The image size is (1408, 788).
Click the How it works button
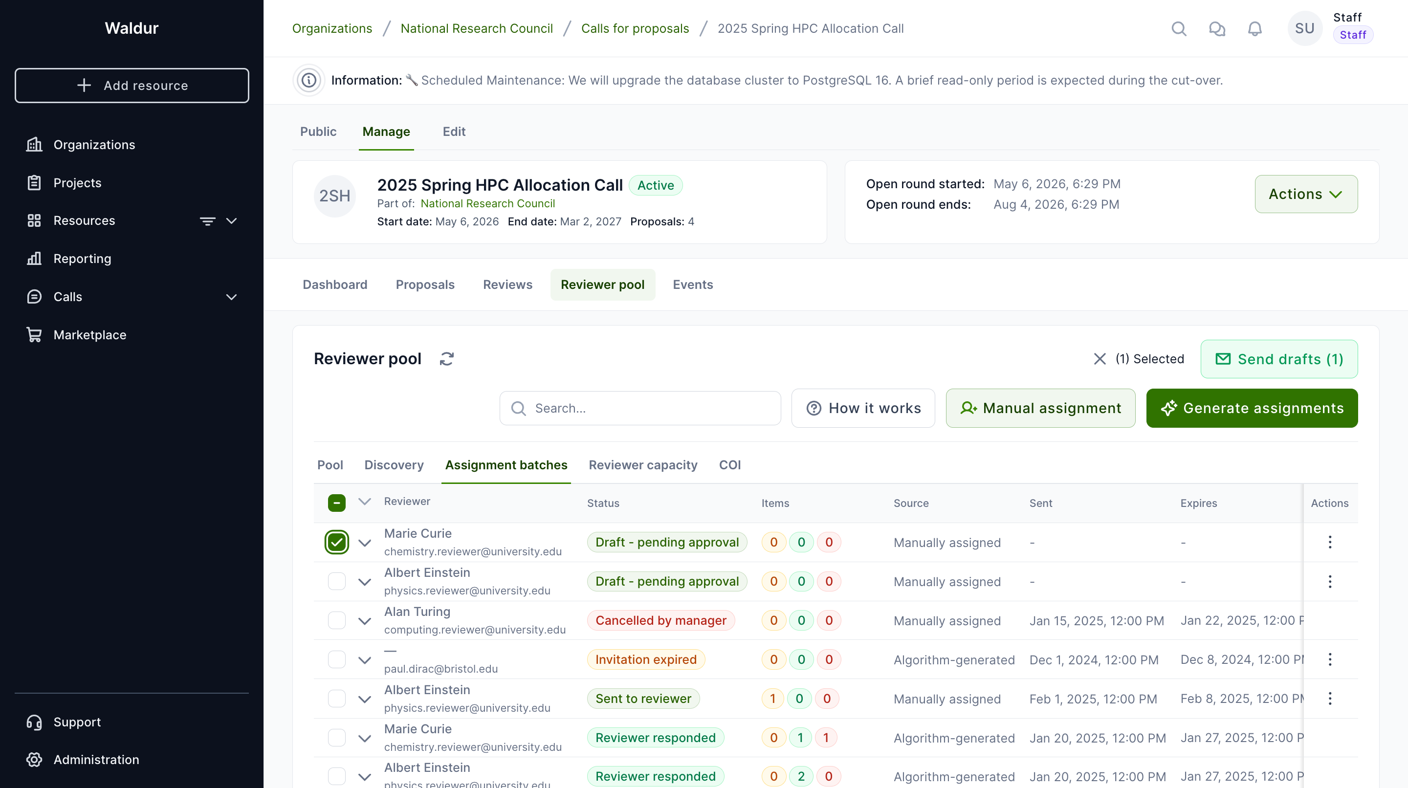click(x=863, y=408)
